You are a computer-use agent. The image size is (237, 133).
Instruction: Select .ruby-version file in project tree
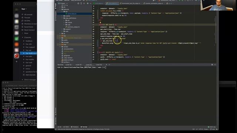pyautogui.click(x=67, y=58)
